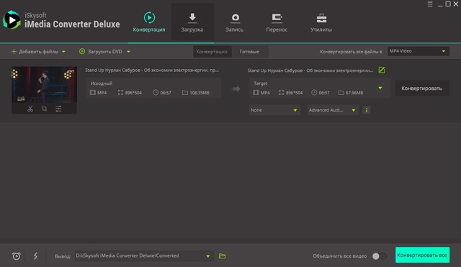
Task: Click the source duration 06:57
Action: 166,93
